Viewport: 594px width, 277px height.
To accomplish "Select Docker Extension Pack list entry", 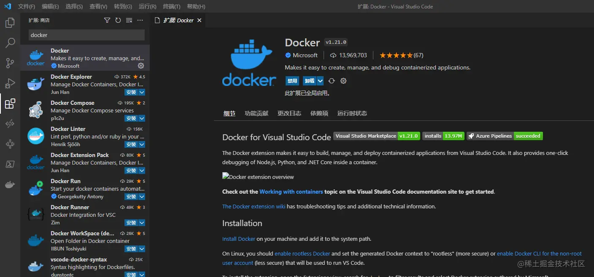I will pos(85,162).
